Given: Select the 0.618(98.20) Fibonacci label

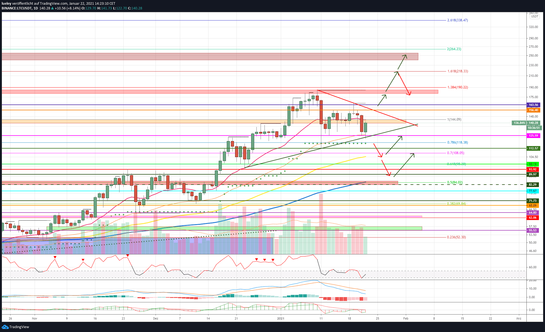Looking at the screenshot, I should click(456, 164).
